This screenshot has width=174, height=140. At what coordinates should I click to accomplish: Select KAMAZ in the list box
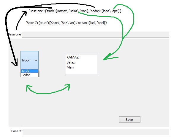73,57
